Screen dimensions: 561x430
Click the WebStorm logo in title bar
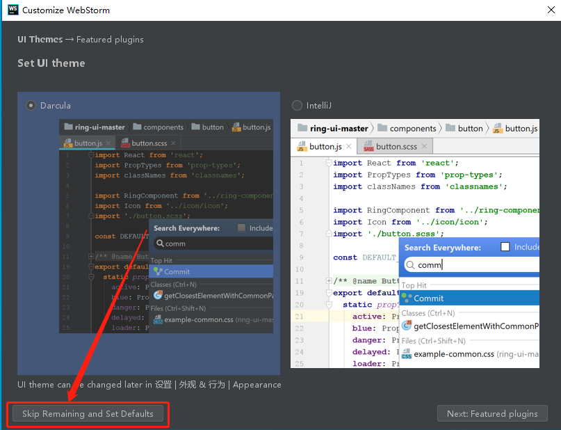(x=13, y=10)
